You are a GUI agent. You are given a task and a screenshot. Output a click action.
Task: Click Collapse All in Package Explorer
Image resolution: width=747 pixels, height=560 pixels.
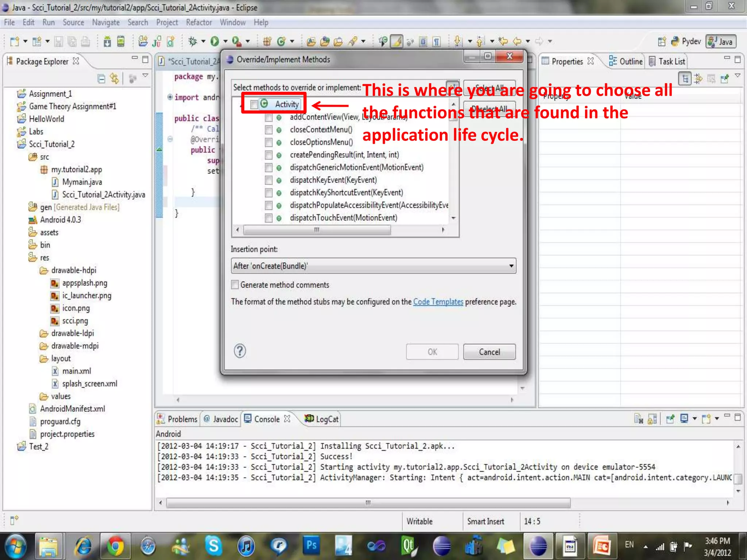[101, 78]
